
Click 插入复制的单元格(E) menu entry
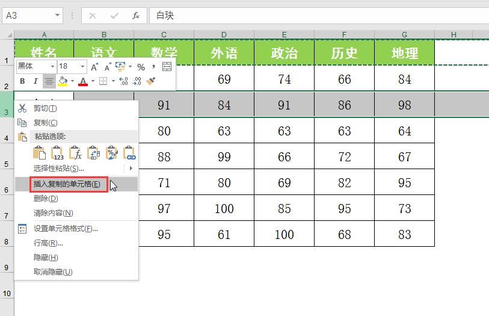coord(76,184)
